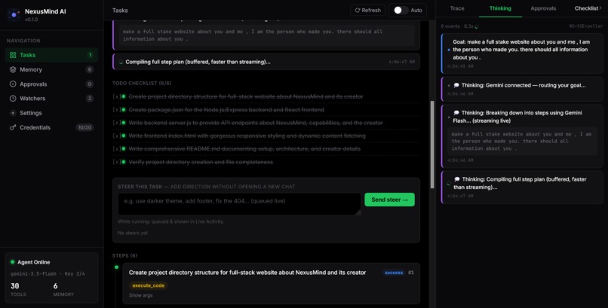
Task: Click the Credentials 10/20 badge
Action: point(84,127)
